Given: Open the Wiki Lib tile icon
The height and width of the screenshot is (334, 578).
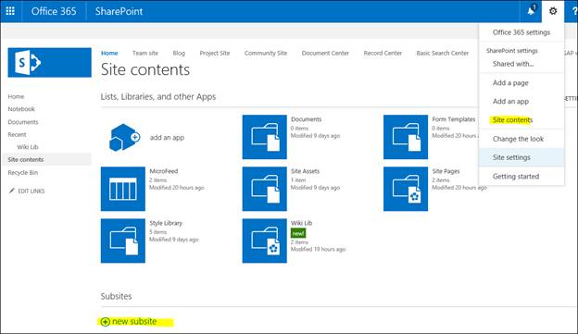Looking at the screenshot, I should click(264, 241).
